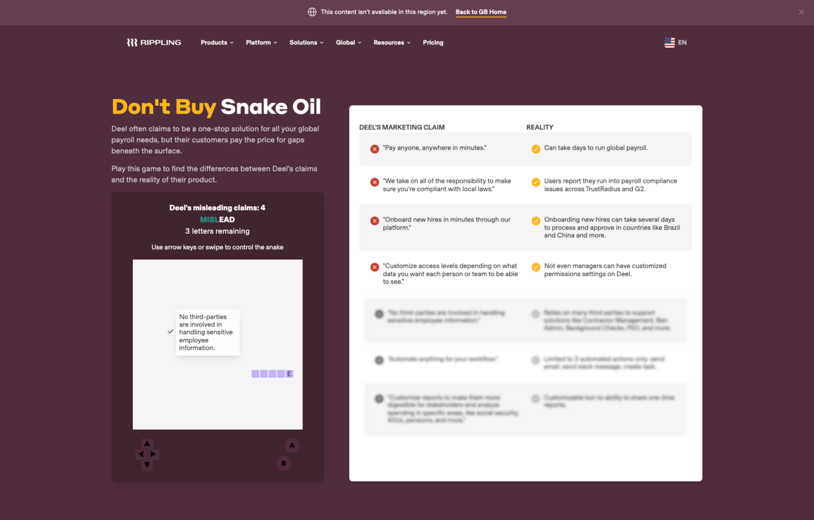The image size is (814, 520).
Task: Click the grey icon beside blurred "Customizable but no ability" text
Action: 536,398
